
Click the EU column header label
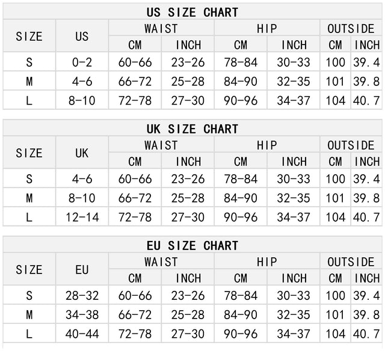tap(82, 270)
